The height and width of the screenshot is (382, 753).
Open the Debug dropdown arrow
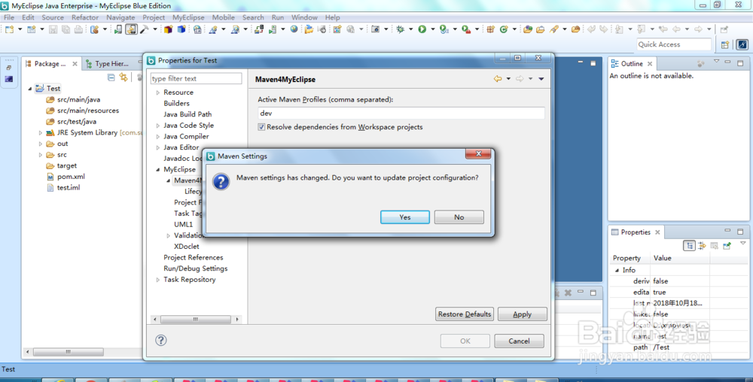tap(410, 29)
